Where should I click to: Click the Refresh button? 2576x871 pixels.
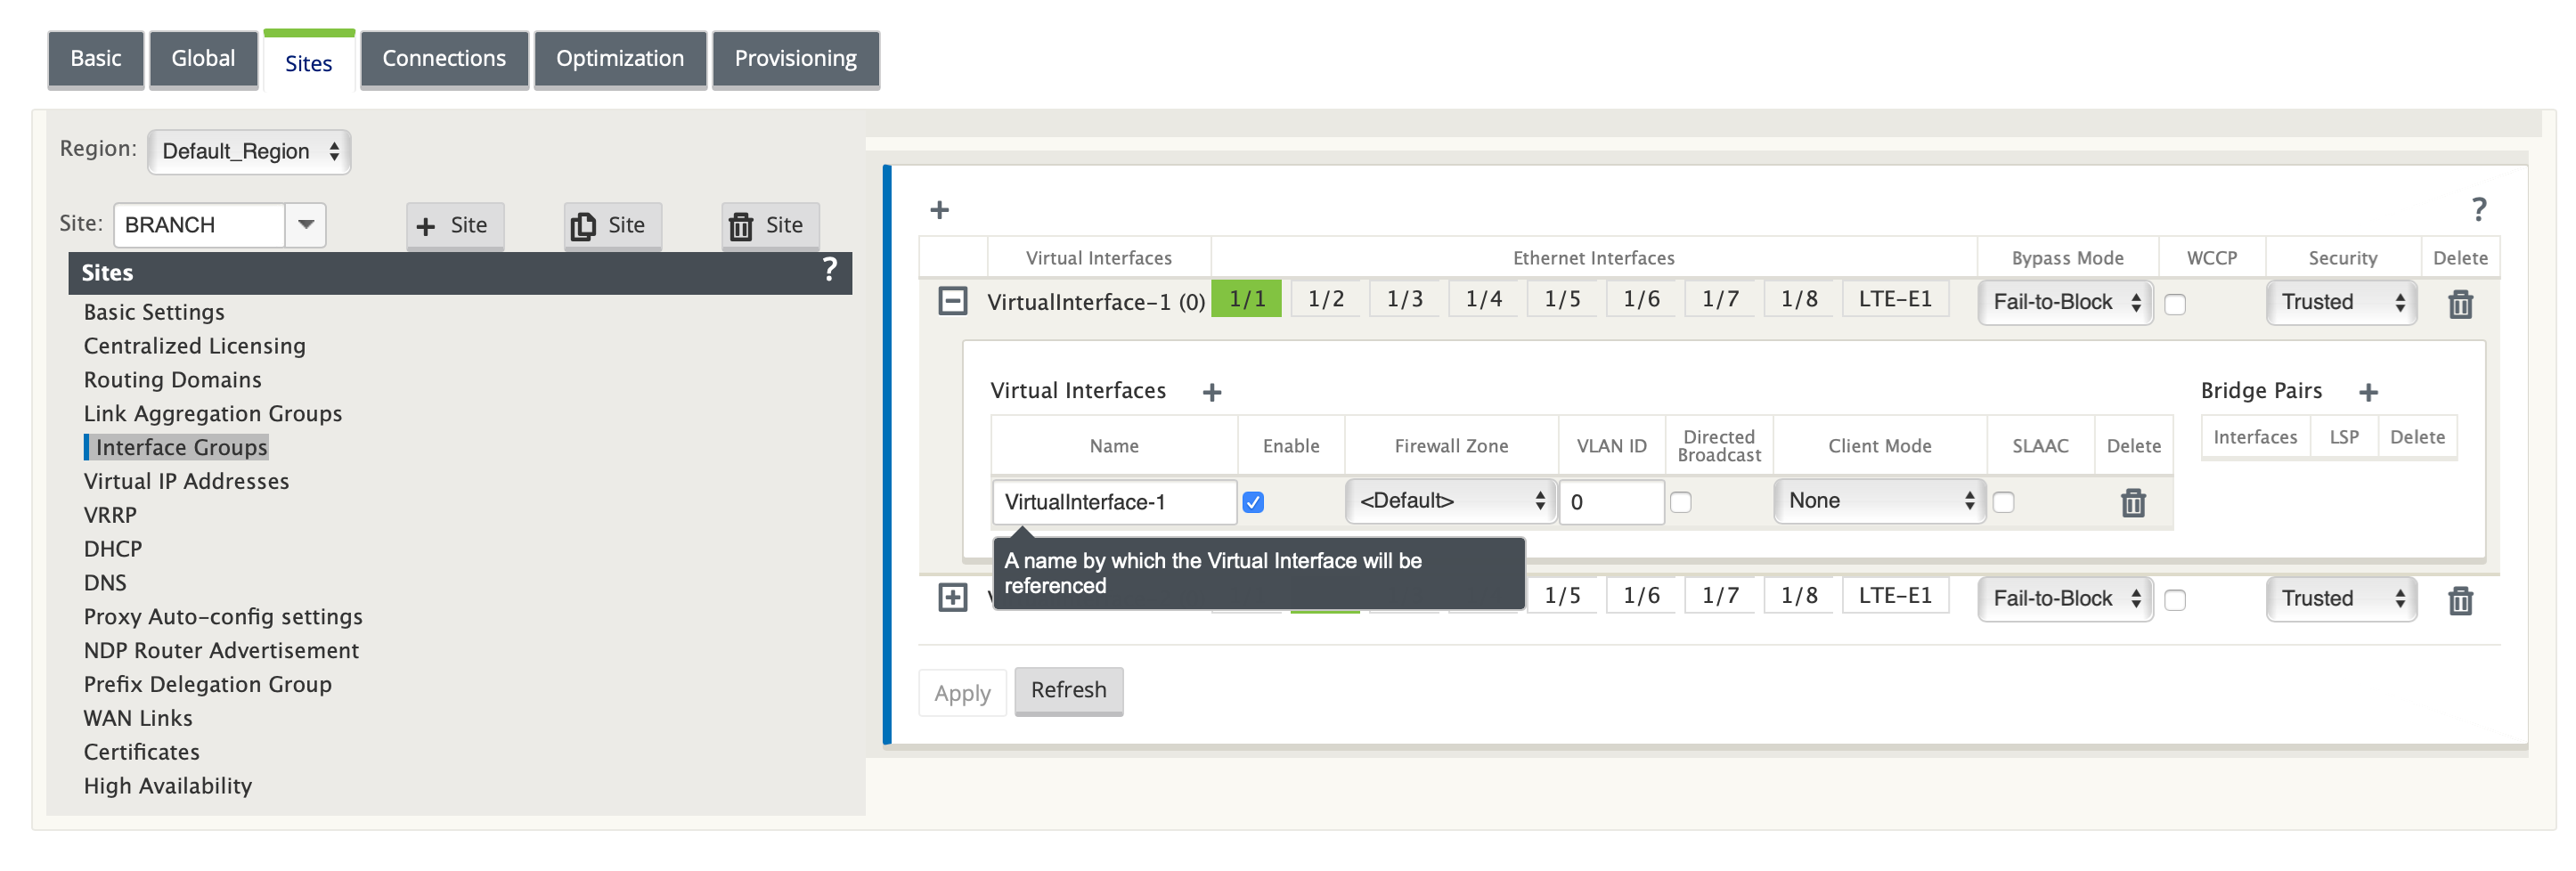coord(1068,690)
